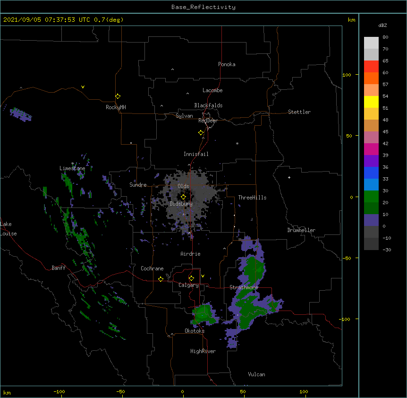Click the Cochrane town label
The height and width of the screenshot is (398, 407).
[x=152, y=268]
